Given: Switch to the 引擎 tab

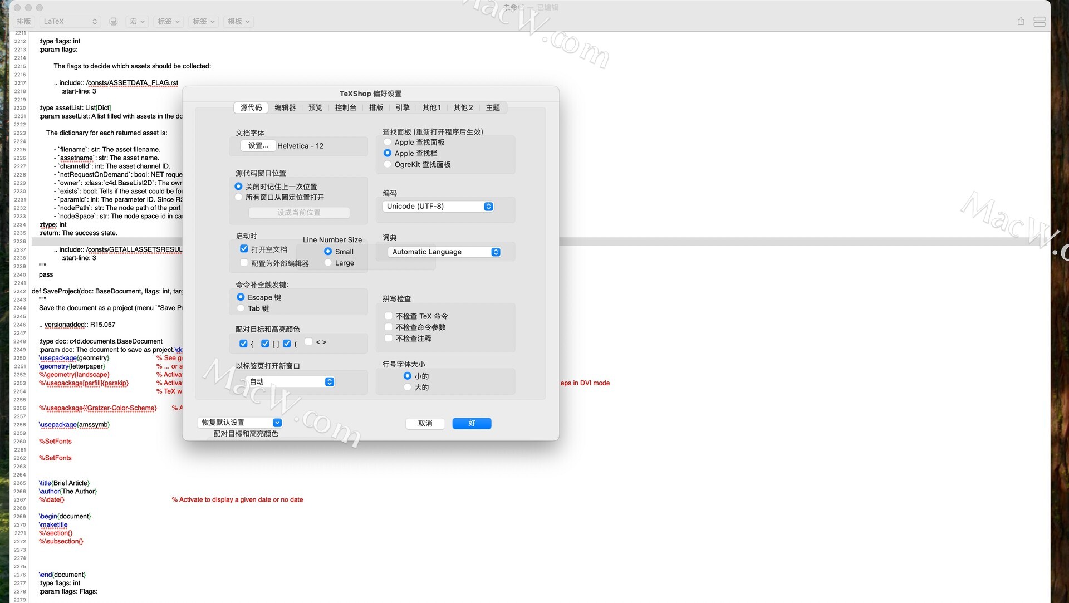Looking at the screenshot, I should coord(403,108).
